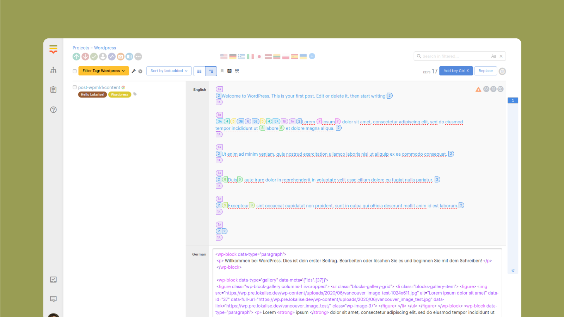This screenshot has width=564, height=317.
Task: Click the Replace button
Action: coord(486,71)
